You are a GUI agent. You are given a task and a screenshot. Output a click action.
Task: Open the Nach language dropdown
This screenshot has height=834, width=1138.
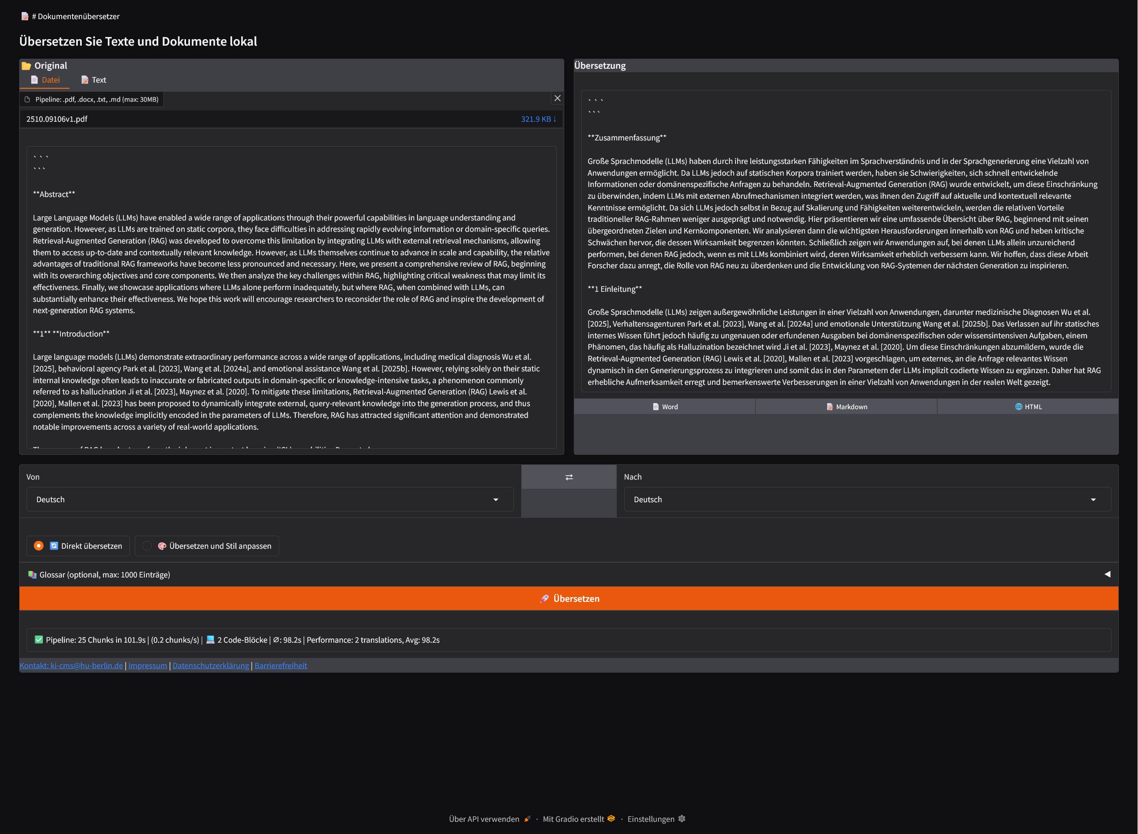(1093, 499)
